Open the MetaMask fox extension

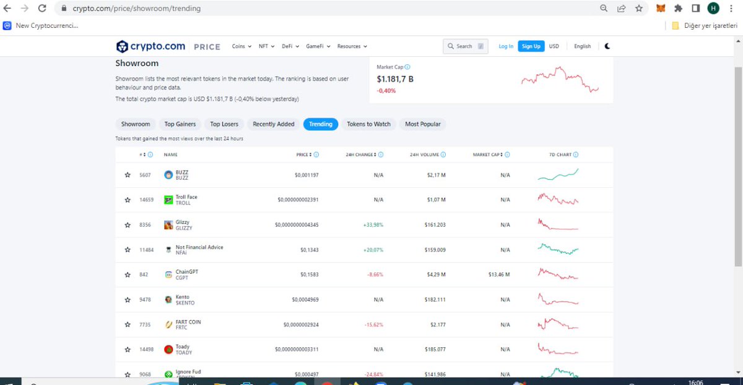(661, 9)
